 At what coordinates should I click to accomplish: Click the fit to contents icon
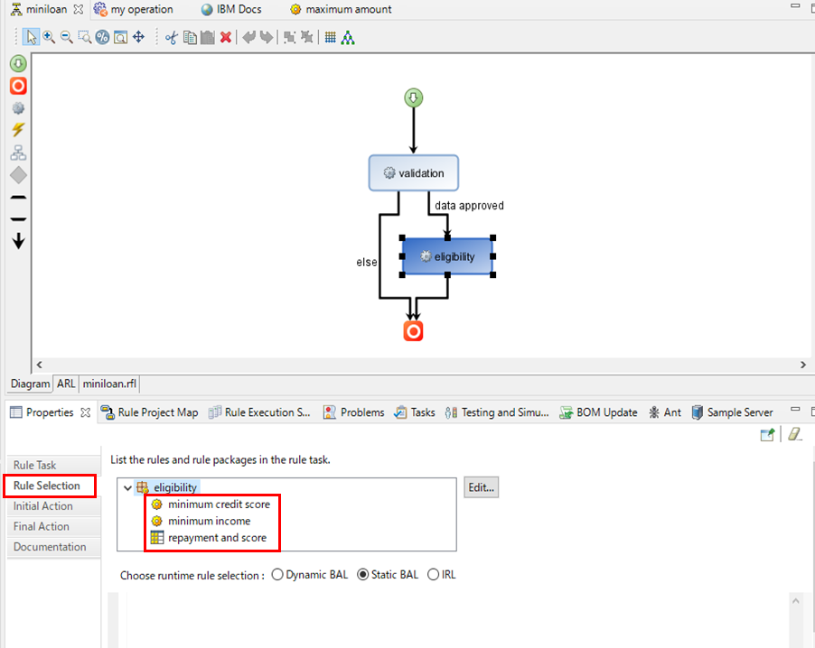120,37
